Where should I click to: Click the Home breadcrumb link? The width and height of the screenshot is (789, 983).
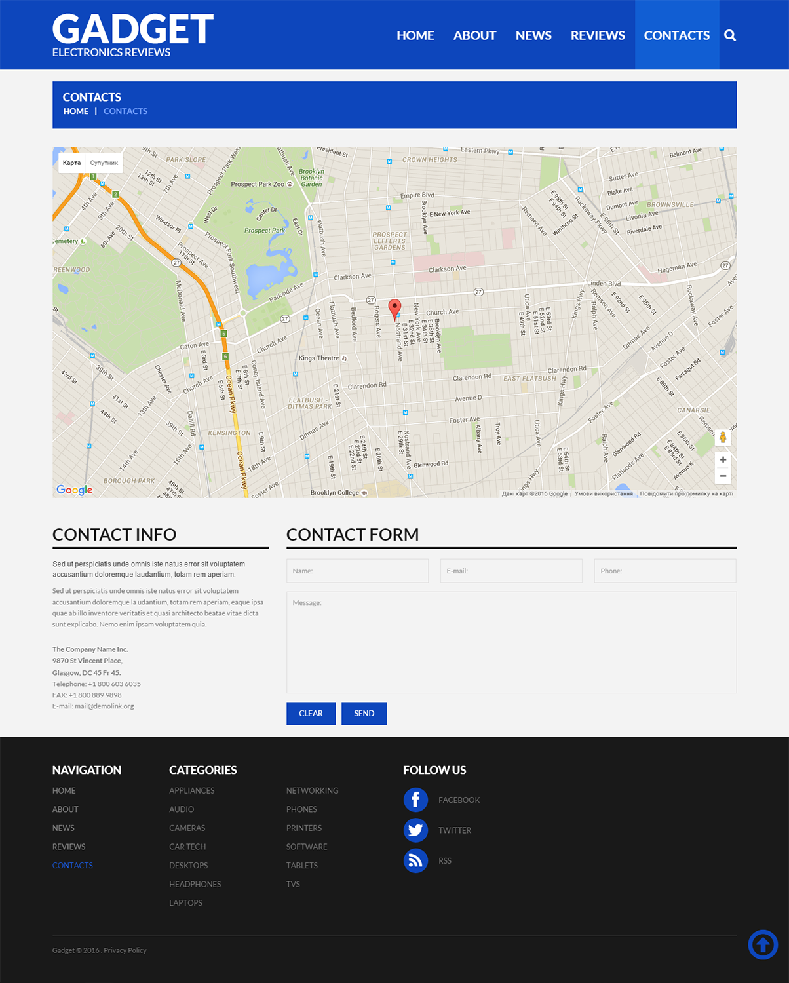[x=76, y=111]
